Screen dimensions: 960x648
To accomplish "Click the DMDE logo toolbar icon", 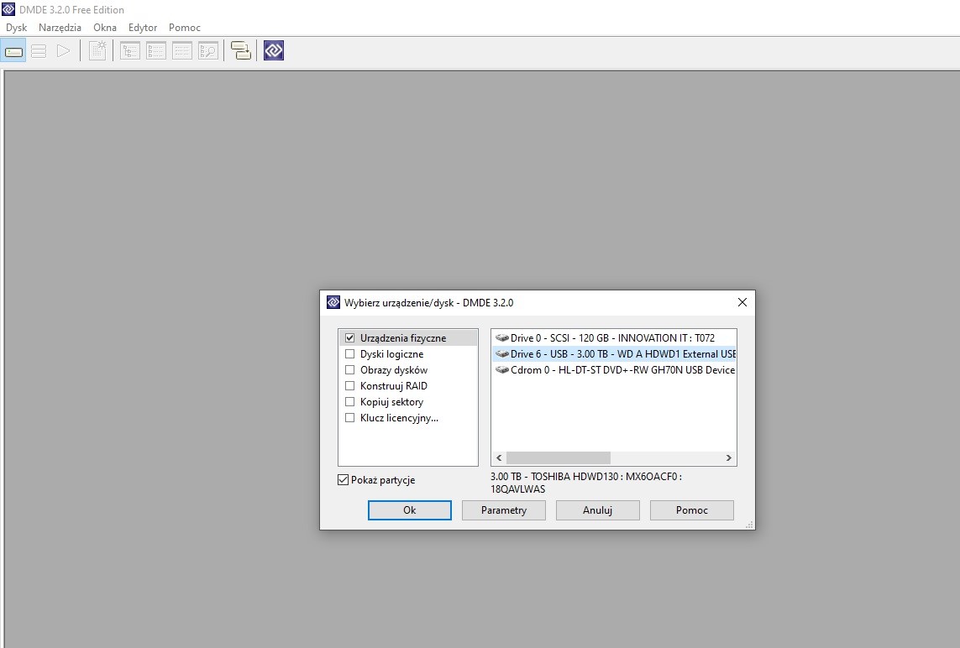I will [x=274, y=51].
